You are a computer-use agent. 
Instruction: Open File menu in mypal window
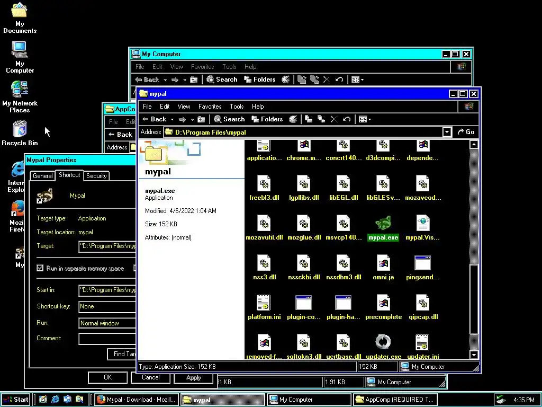pyautogui.click(x=147, y=107)
